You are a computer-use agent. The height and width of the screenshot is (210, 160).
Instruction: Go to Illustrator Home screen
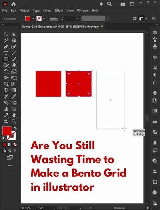point(13,4)
